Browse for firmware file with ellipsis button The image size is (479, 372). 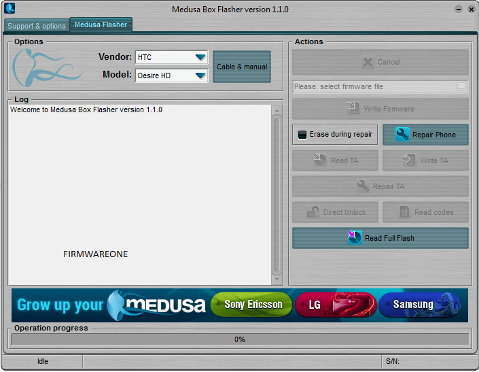click(x=461, y=86)
